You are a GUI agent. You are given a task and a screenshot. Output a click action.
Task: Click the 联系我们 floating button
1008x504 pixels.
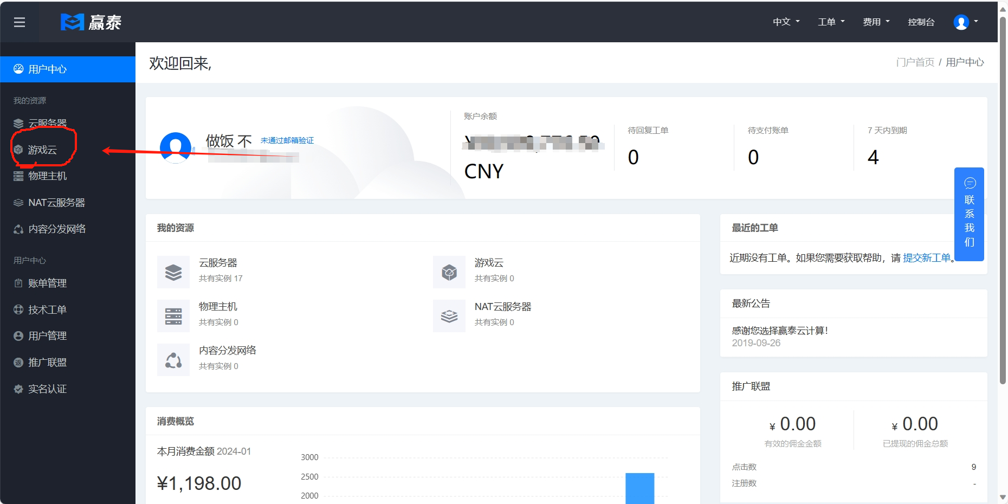(969, 214)
